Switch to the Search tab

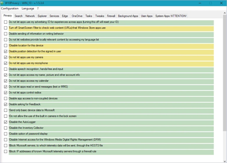click(19, 16)
